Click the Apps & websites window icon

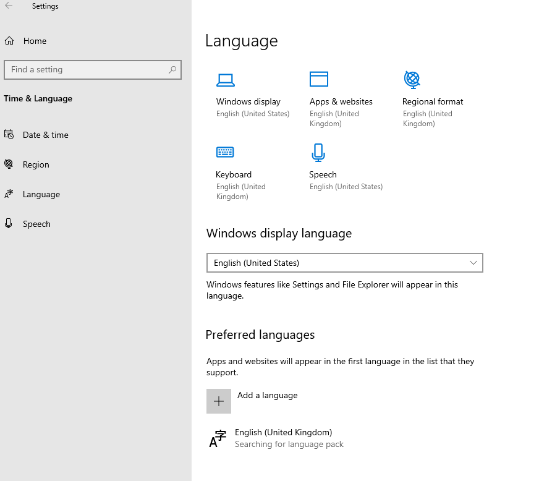click(319, 79)
